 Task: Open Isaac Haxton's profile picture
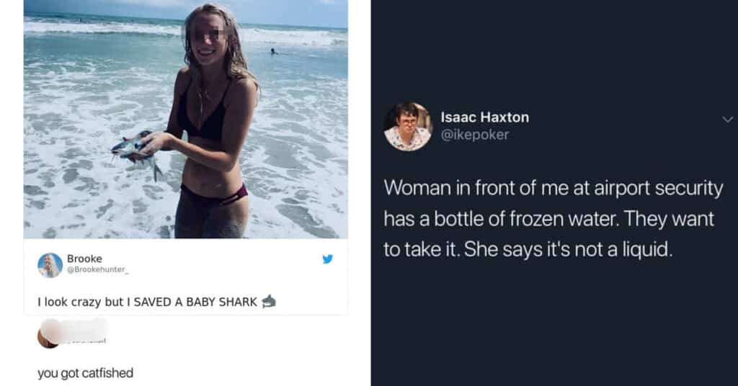(408, 127)
